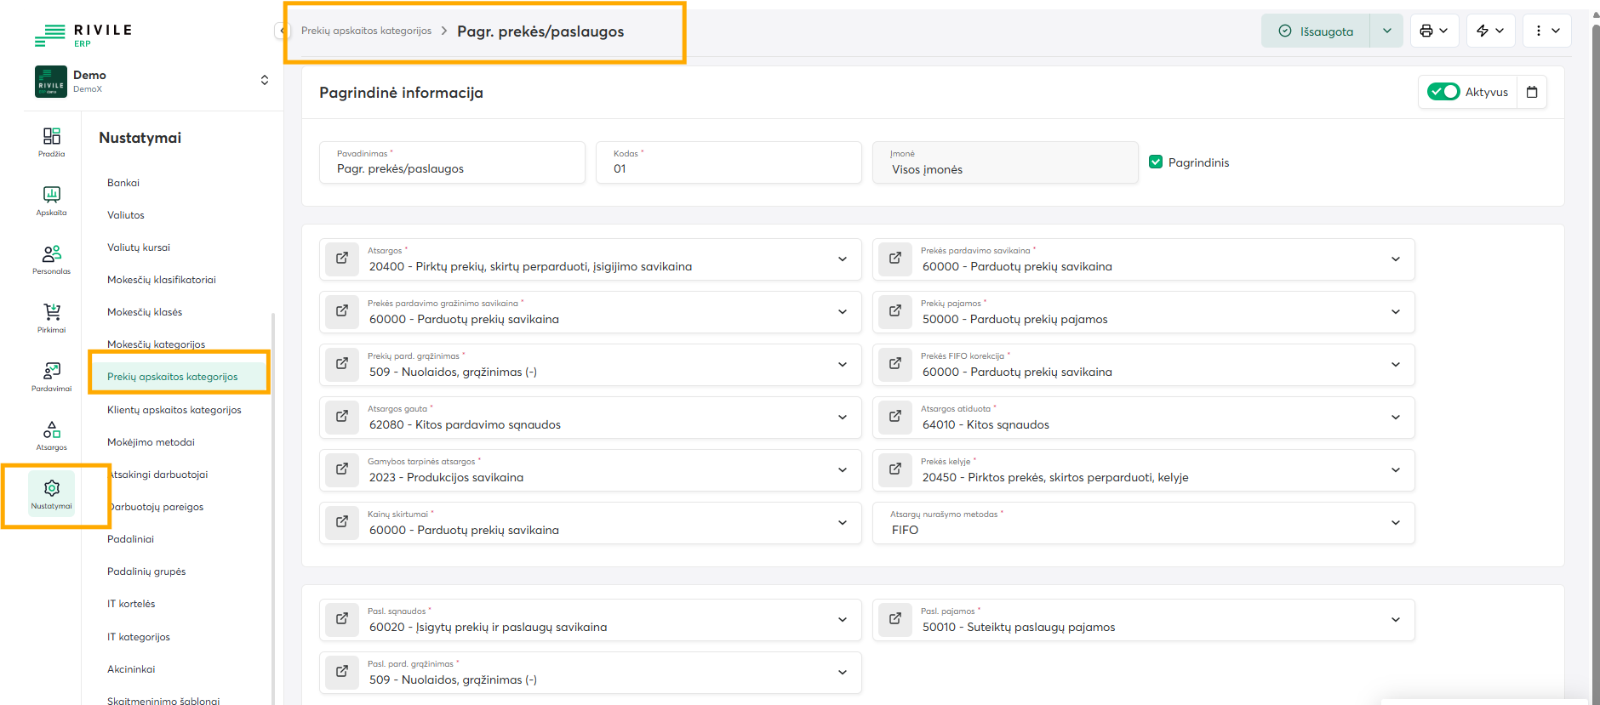Open the Atsargos inventory module icon
The width and height of the screenshot is (1600, 705).
click(x=51, y=435)
